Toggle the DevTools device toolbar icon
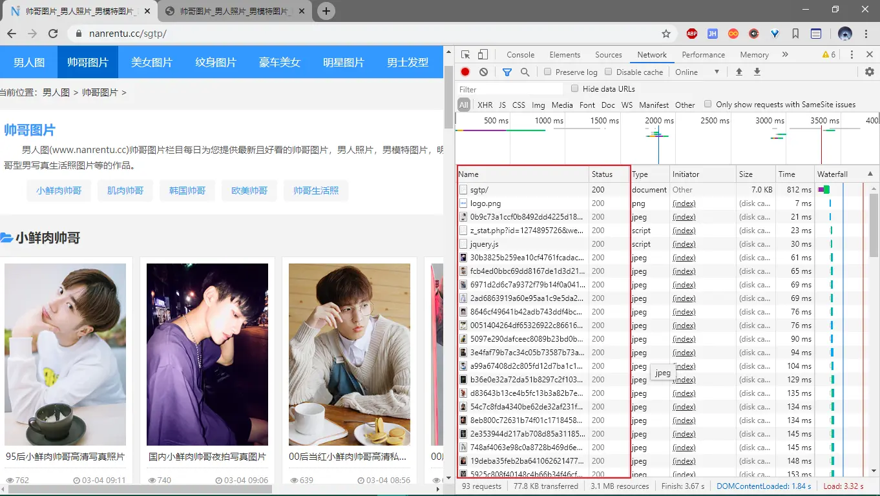Screen dimensions: 880x496 pos(483,55)
